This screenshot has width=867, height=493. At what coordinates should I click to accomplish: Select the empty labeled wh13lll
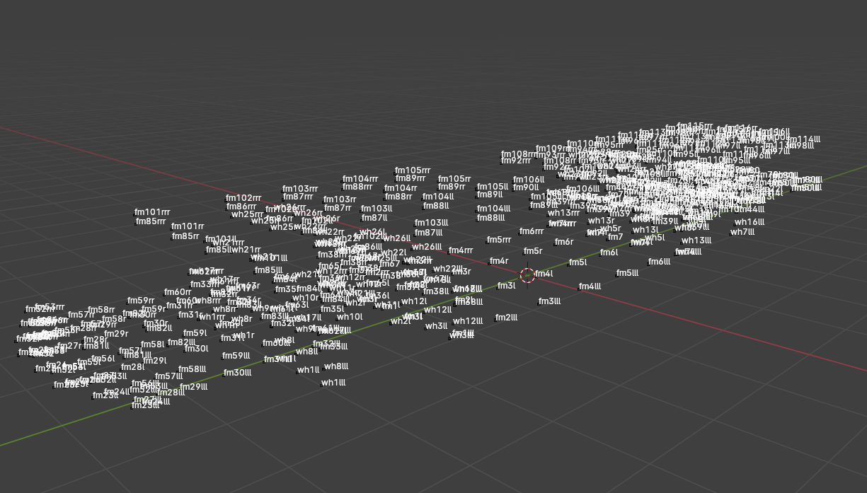[x=697, y=240]
